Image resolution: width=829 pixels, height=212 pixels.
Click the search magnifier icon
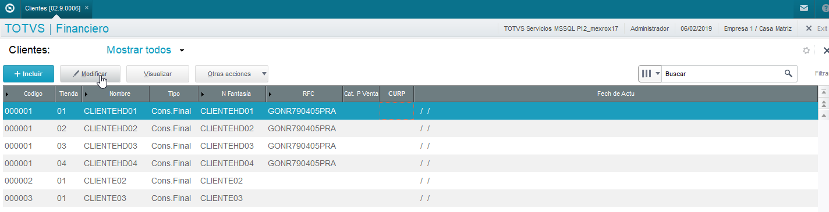[788, 74]
